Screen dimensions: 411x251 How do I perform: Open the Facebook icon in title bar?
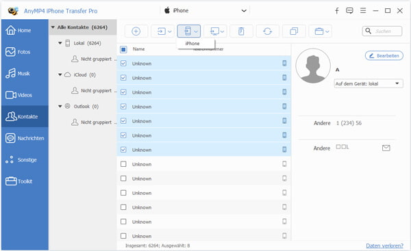[x=337, y=11]
